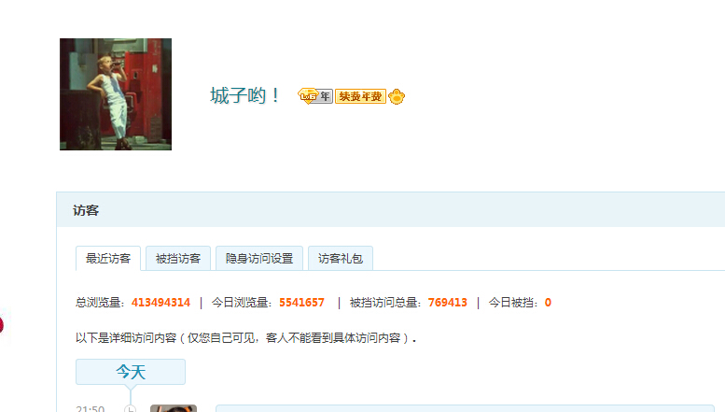Open the 隐身访问设置 tab
Viewport: 725px width, 412px height.
point(259,258)
